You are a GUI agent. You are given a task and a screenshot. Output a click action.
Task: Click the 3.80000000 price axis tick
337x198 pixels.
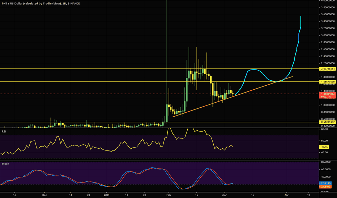328,8
